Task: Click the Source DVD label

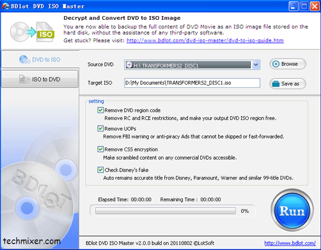Action: [x=101, y=64]
